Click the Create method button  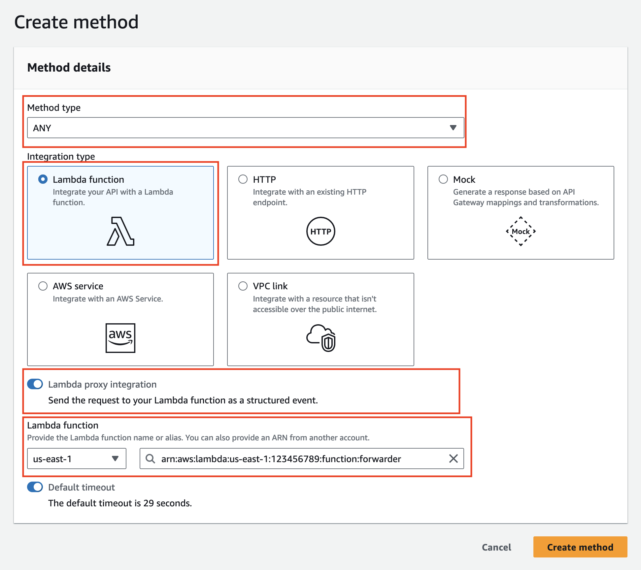[x=580, y=547]
